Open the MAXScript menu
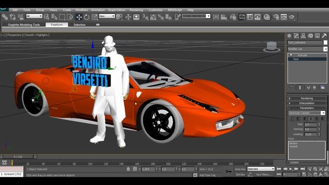329x185 pixels. tap(175, 10)
